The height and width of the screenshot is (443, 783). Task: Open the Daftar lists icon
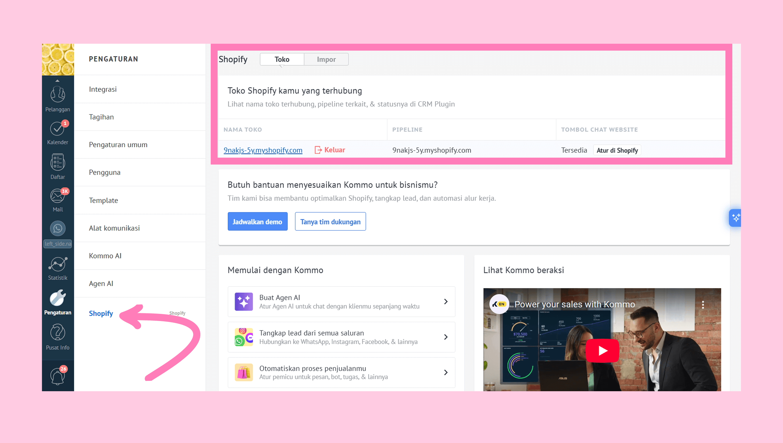coord(58,167)
